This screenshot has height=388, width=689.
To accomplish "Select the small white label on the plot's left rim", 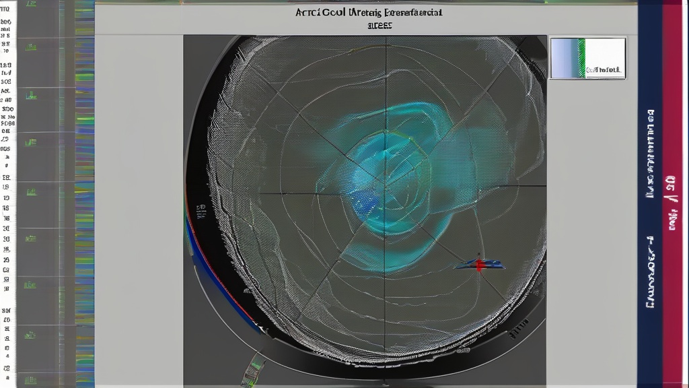I will pos(200,207).
